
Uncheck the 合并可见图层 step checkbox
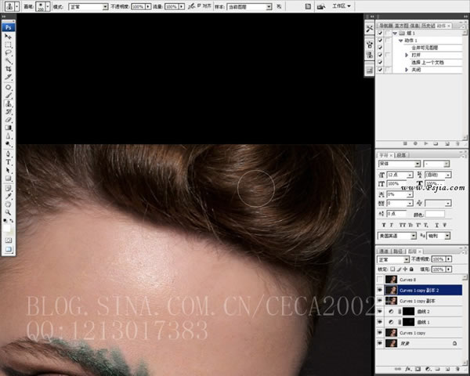coord(380,48)
